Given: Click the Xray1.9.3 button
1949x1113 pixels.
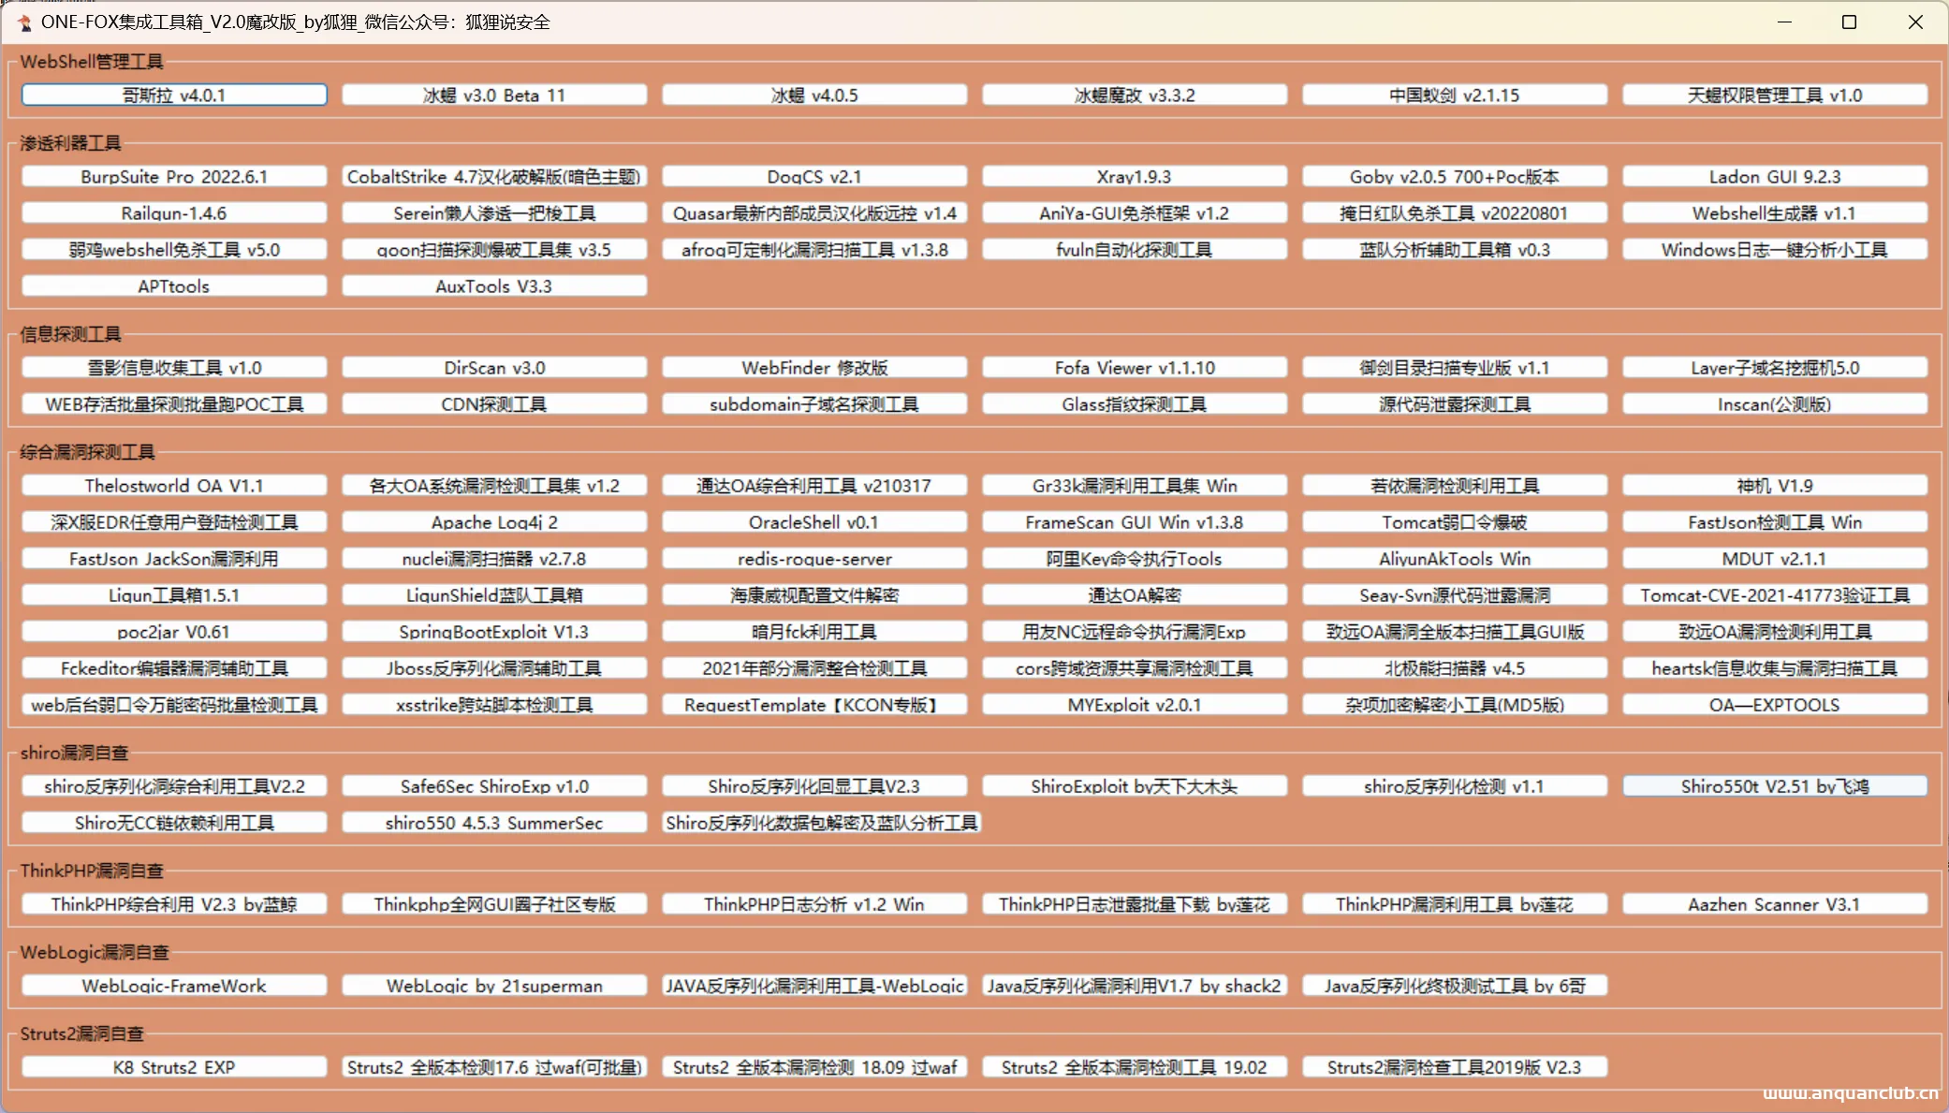Looking at the screenshot, I should tap(1134, 176).
